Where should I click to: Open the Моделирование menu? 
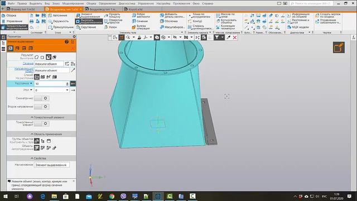pos(73,3)
